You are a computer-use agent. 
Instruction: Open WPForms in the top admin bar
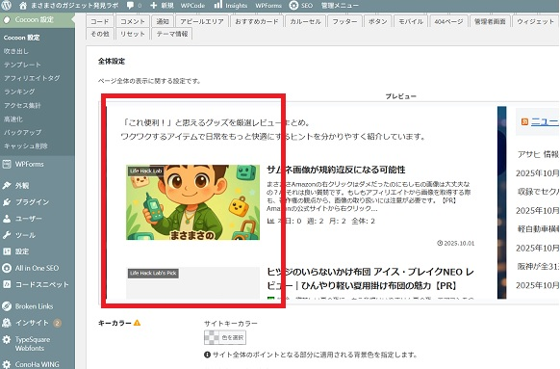(x=268, y=6)
